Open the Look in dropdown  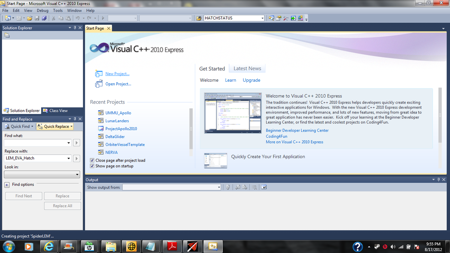pyautogui.click(x=42, y=174)
